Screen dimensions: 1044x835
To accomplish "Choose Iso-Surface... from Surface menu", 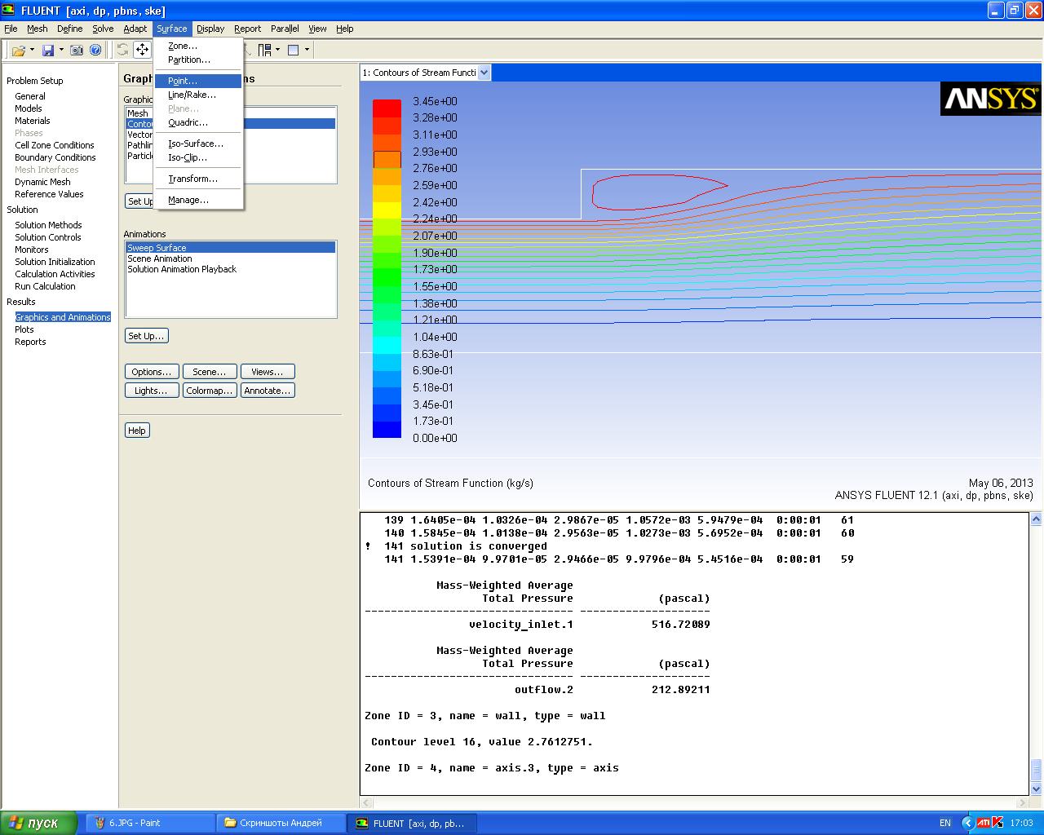I will tap(198, 144).
